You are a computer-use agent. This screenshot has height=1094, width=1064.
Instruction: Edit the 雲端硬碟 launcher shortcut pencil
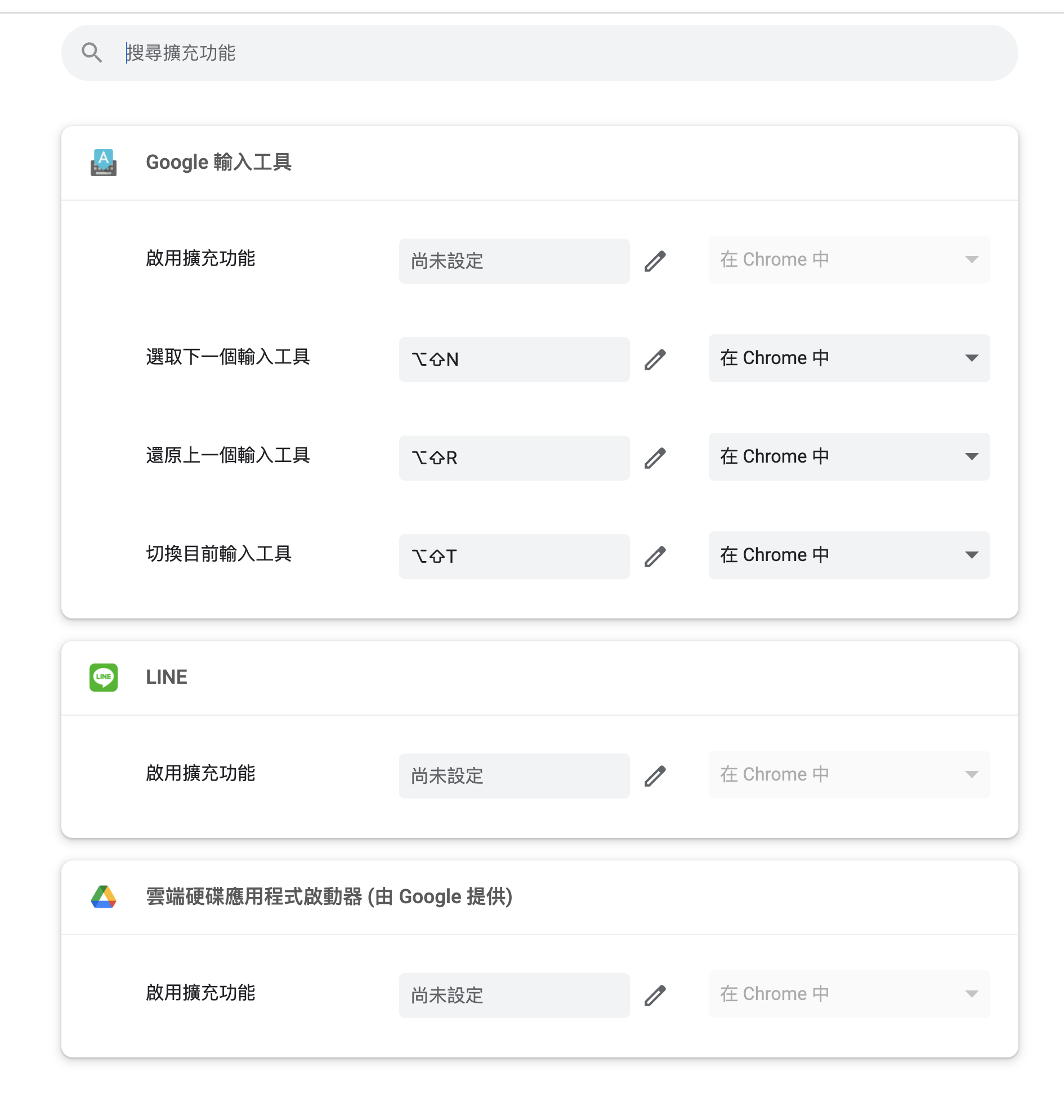coord(655,995)
